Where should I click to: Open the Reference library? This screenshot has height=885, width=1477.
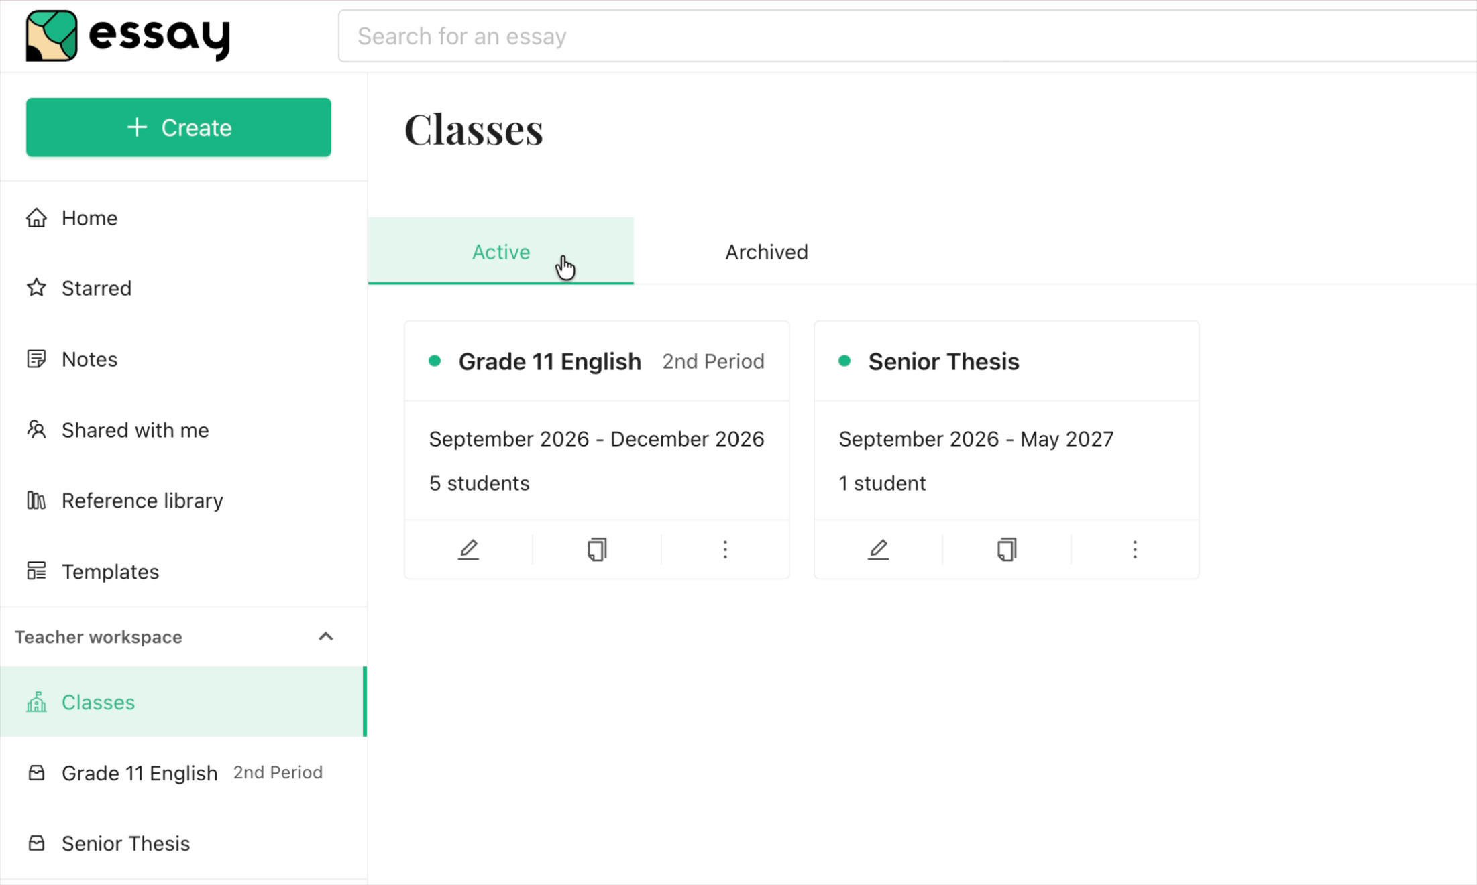[x=183, y=501]
